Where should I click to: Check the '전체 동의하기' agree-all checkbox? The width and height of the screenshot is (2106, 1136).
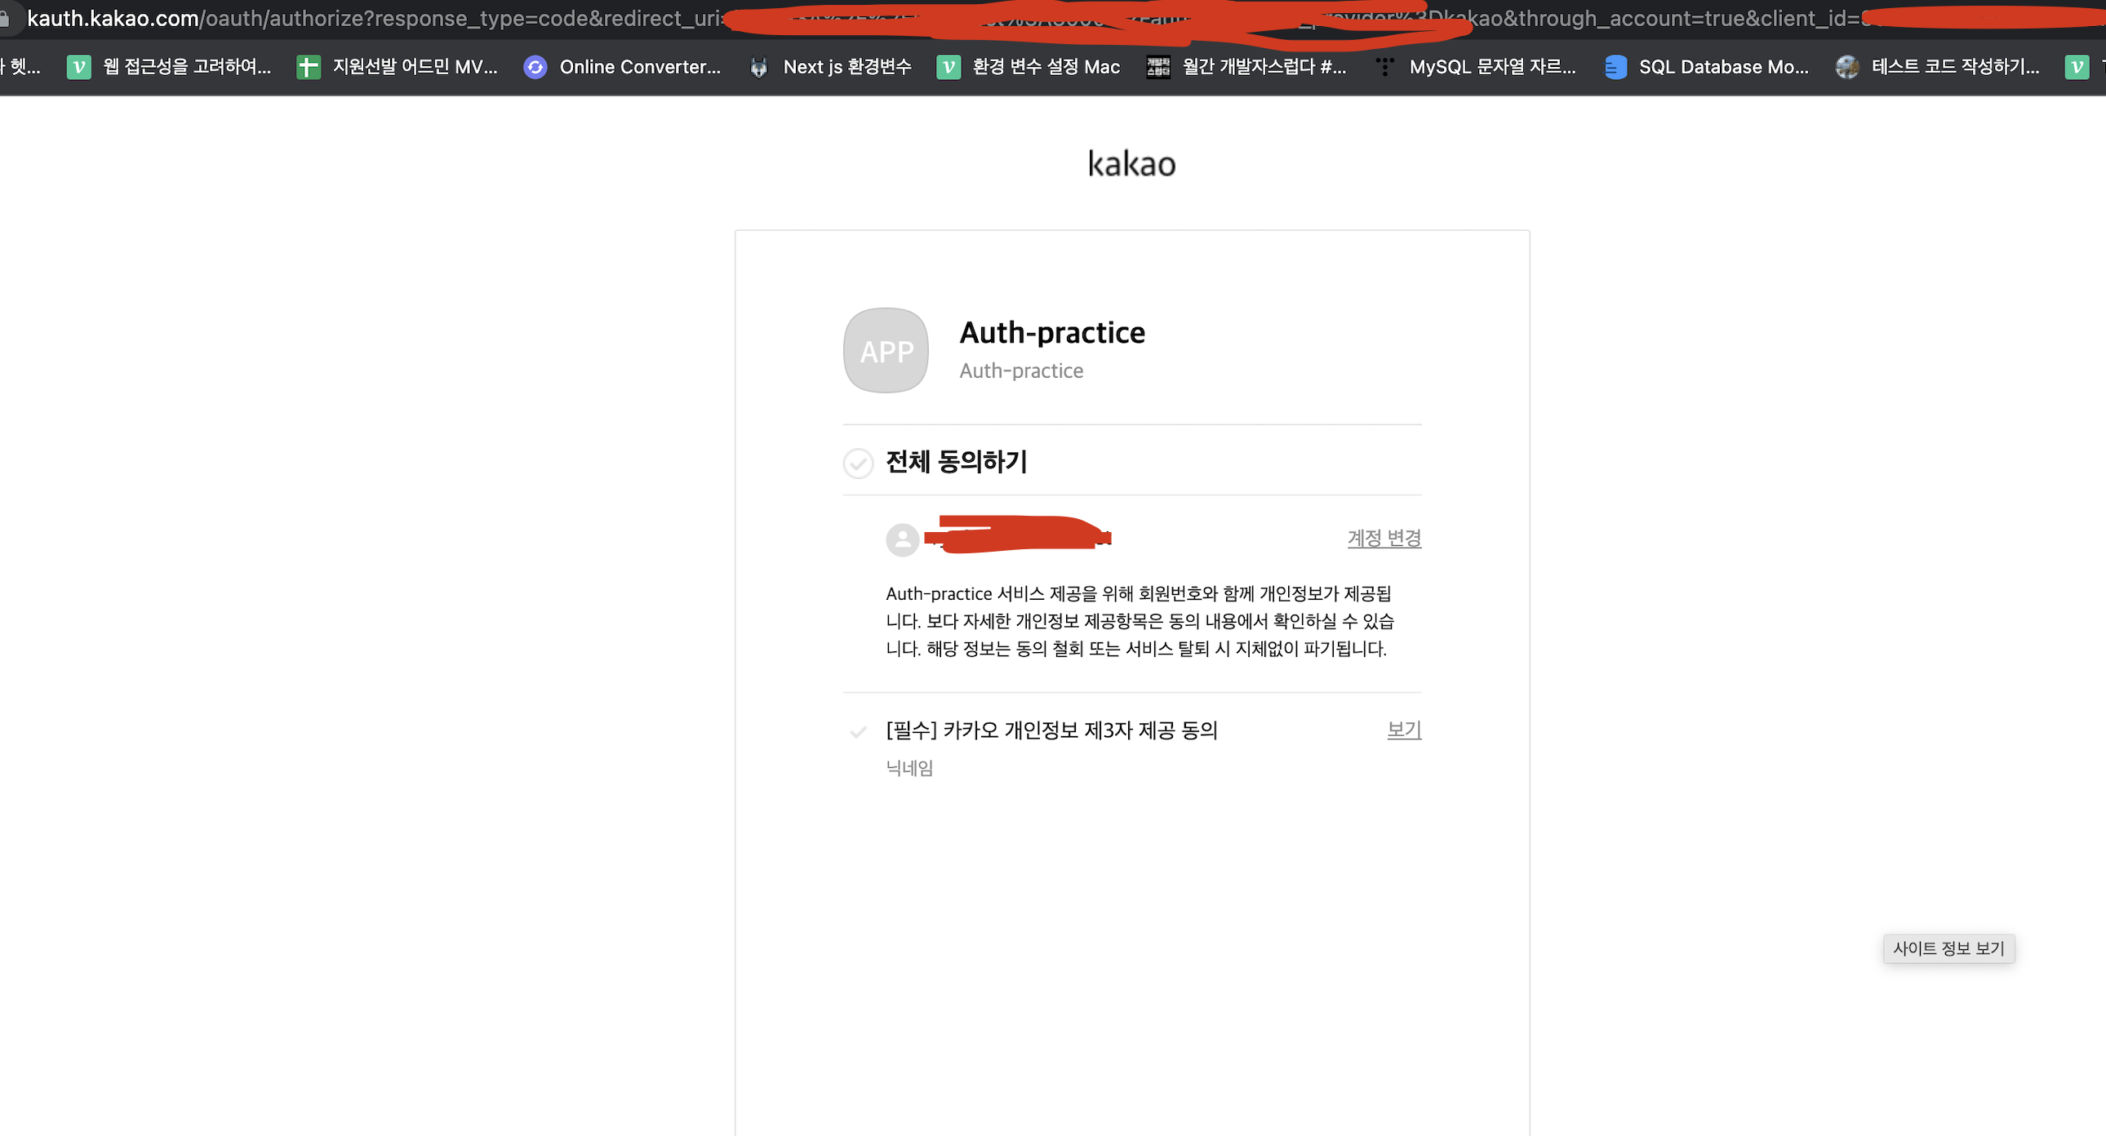point(859,464)
